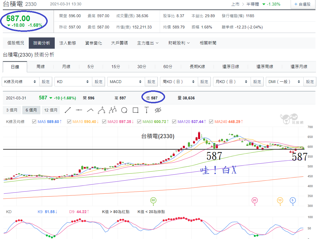This screenshot has width=320, height=239.
Task: Switch to 還原日線 chart
Action: tap(231, 66)
